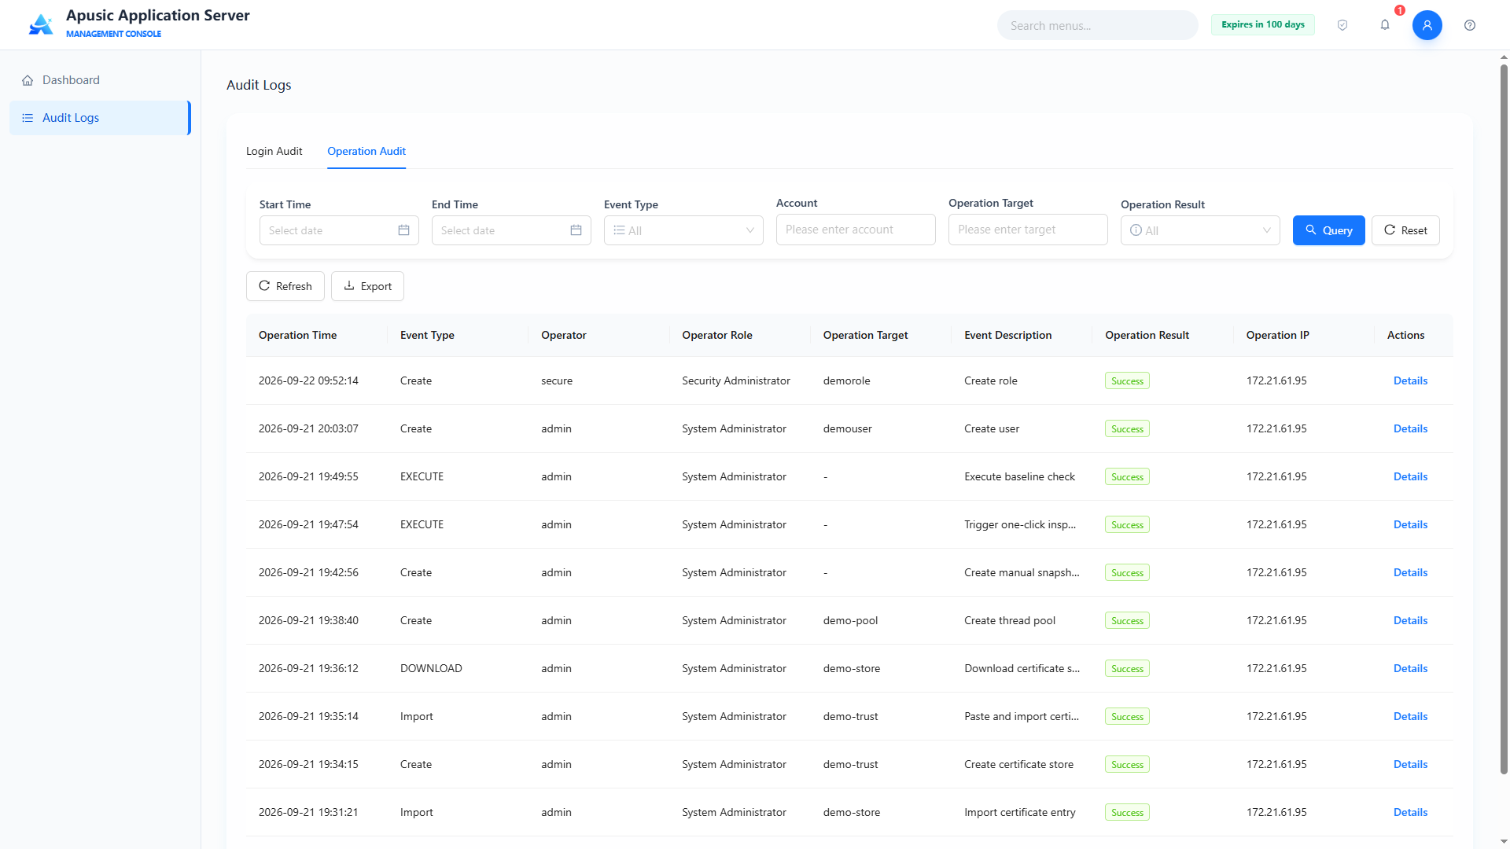Select the Operation Audit tab
Image resolution: width=1510 pixels, height=849 pixels.
tap(366, 151)
